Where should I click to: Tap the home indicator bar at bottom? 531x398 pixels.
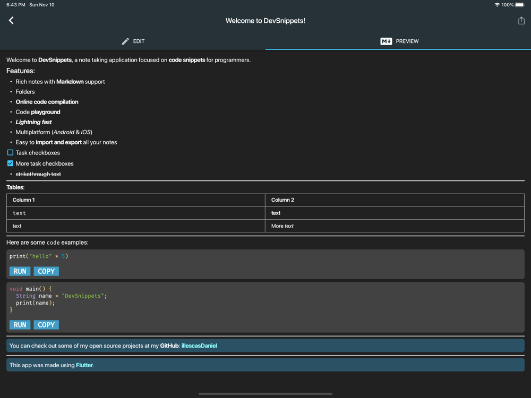coord(265,394)
